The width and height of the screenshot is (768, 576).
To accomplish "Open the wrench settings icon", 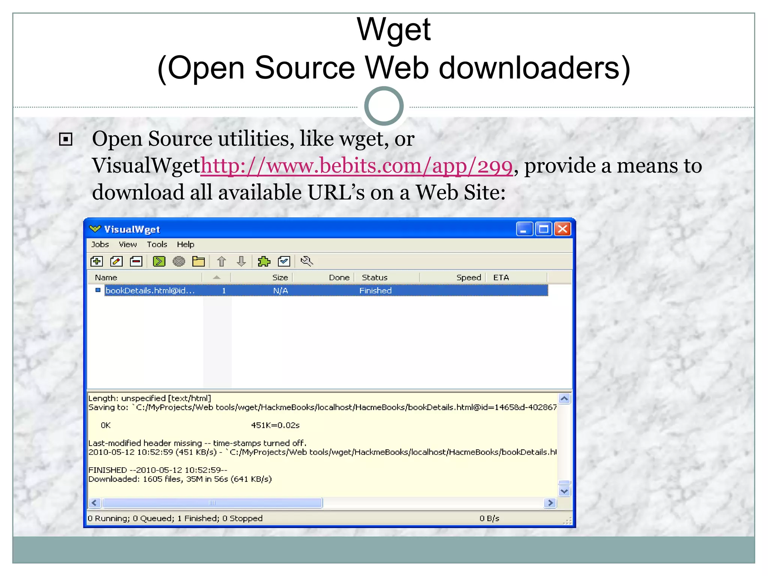I will [307, 261].
